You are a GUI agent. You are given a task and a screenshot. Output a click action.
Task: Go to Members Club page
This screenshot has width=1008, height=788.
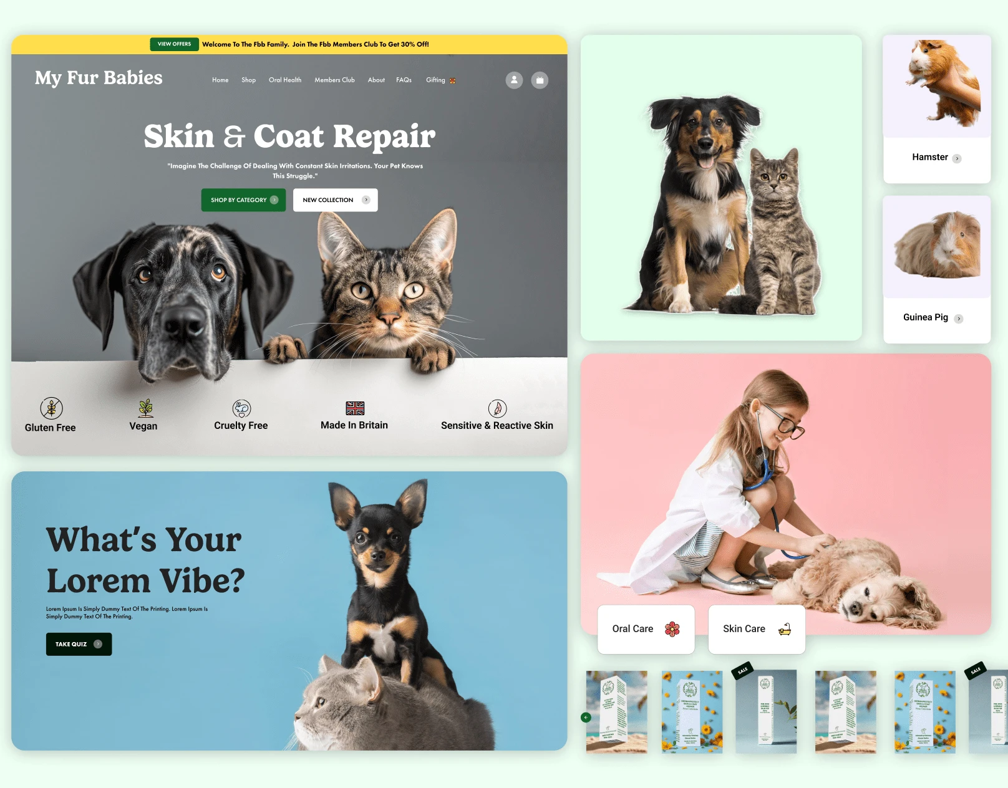[334, 80]
